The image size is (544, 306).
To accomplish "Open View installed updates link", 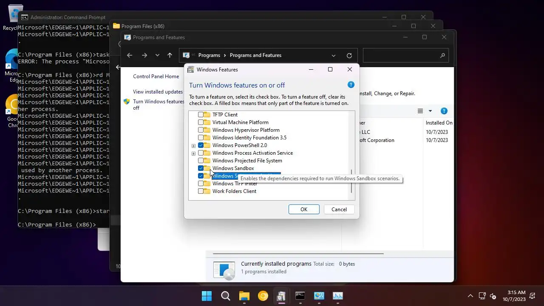I will [x=158, y=92].
